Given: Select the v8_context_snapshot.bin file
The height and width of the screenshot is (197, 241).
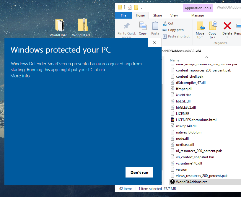Looking at the screenshot, I should click(192, 157).
